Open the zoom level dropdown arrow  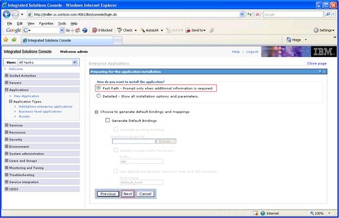point(329,213)
